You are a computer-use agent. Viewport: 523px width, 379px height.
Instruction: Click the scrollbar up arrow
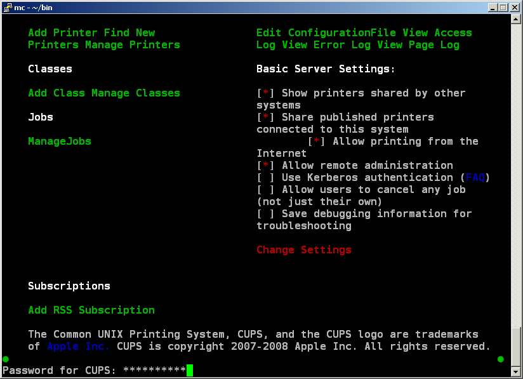516,18
